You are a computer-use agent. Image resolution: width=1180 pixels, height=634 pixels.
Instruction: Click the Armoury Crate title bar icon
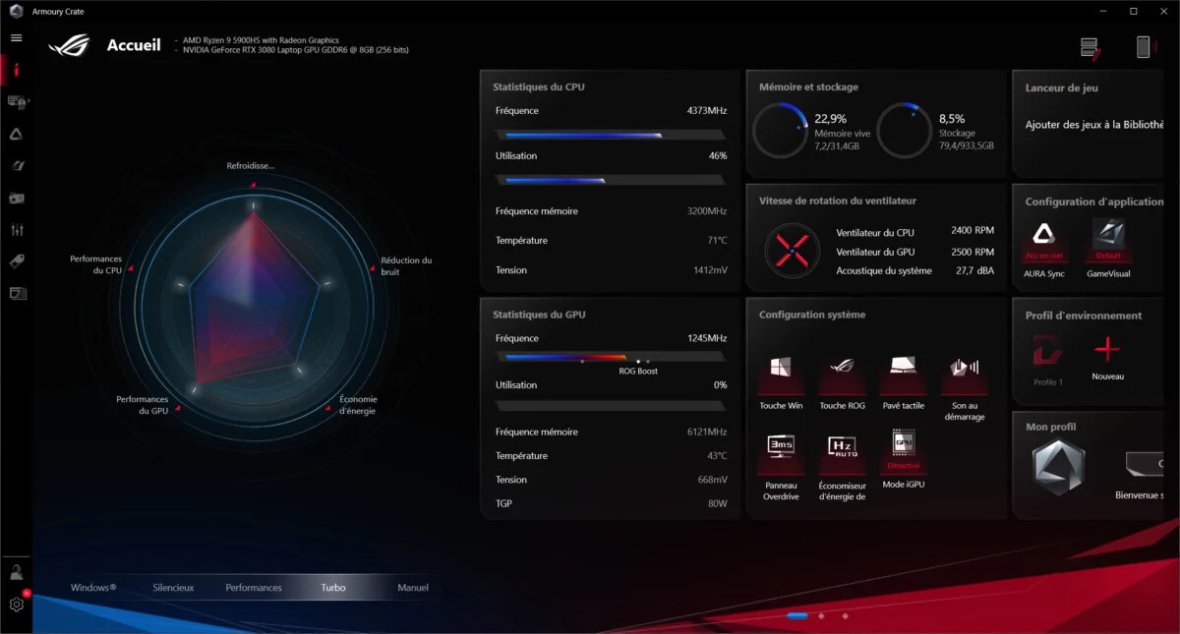16,11
